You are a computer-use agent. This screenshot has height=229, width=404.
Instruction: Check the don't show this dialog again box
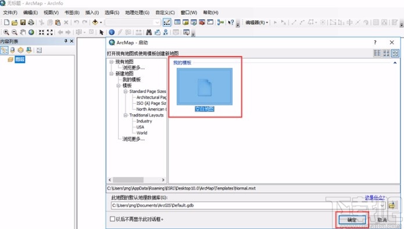click(112, 219)
